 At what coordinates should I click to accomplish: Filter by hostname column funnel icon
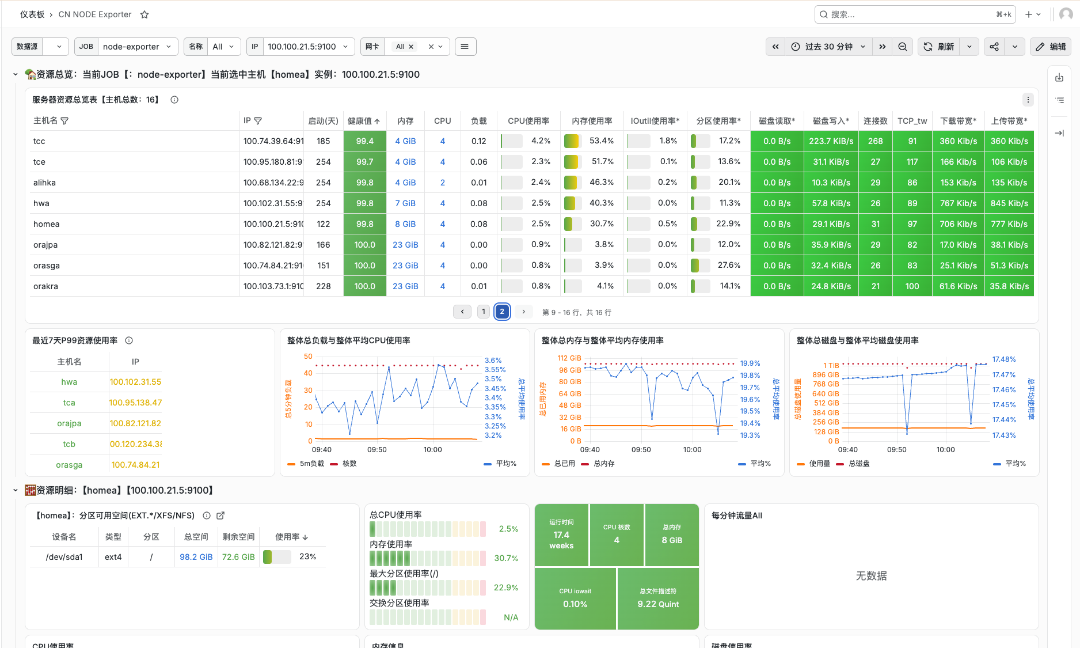[64, 121]
